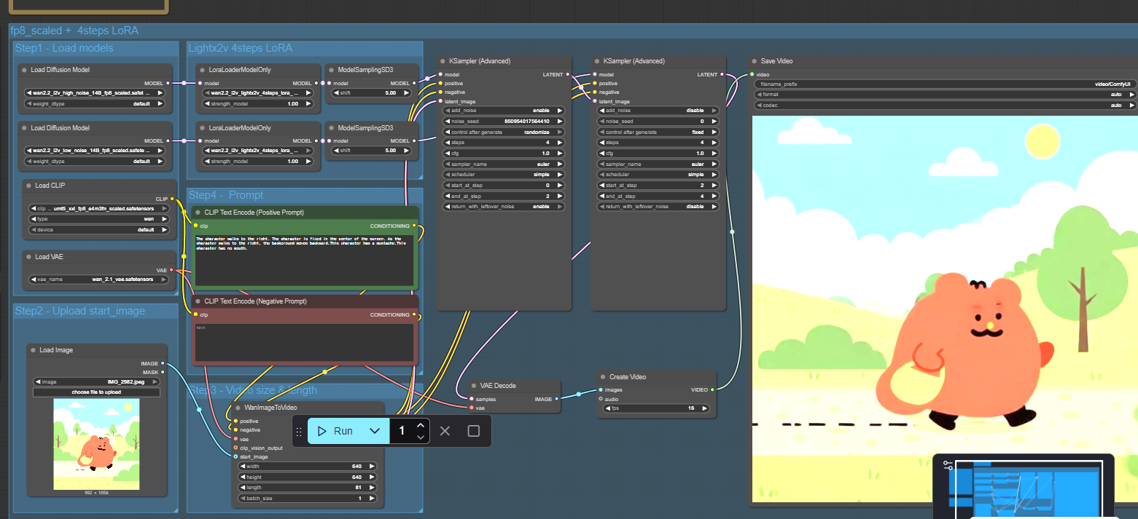Collapse the Create Video node via its title dot
This screenshot has height=519, width=1138.
pos(603,377)
